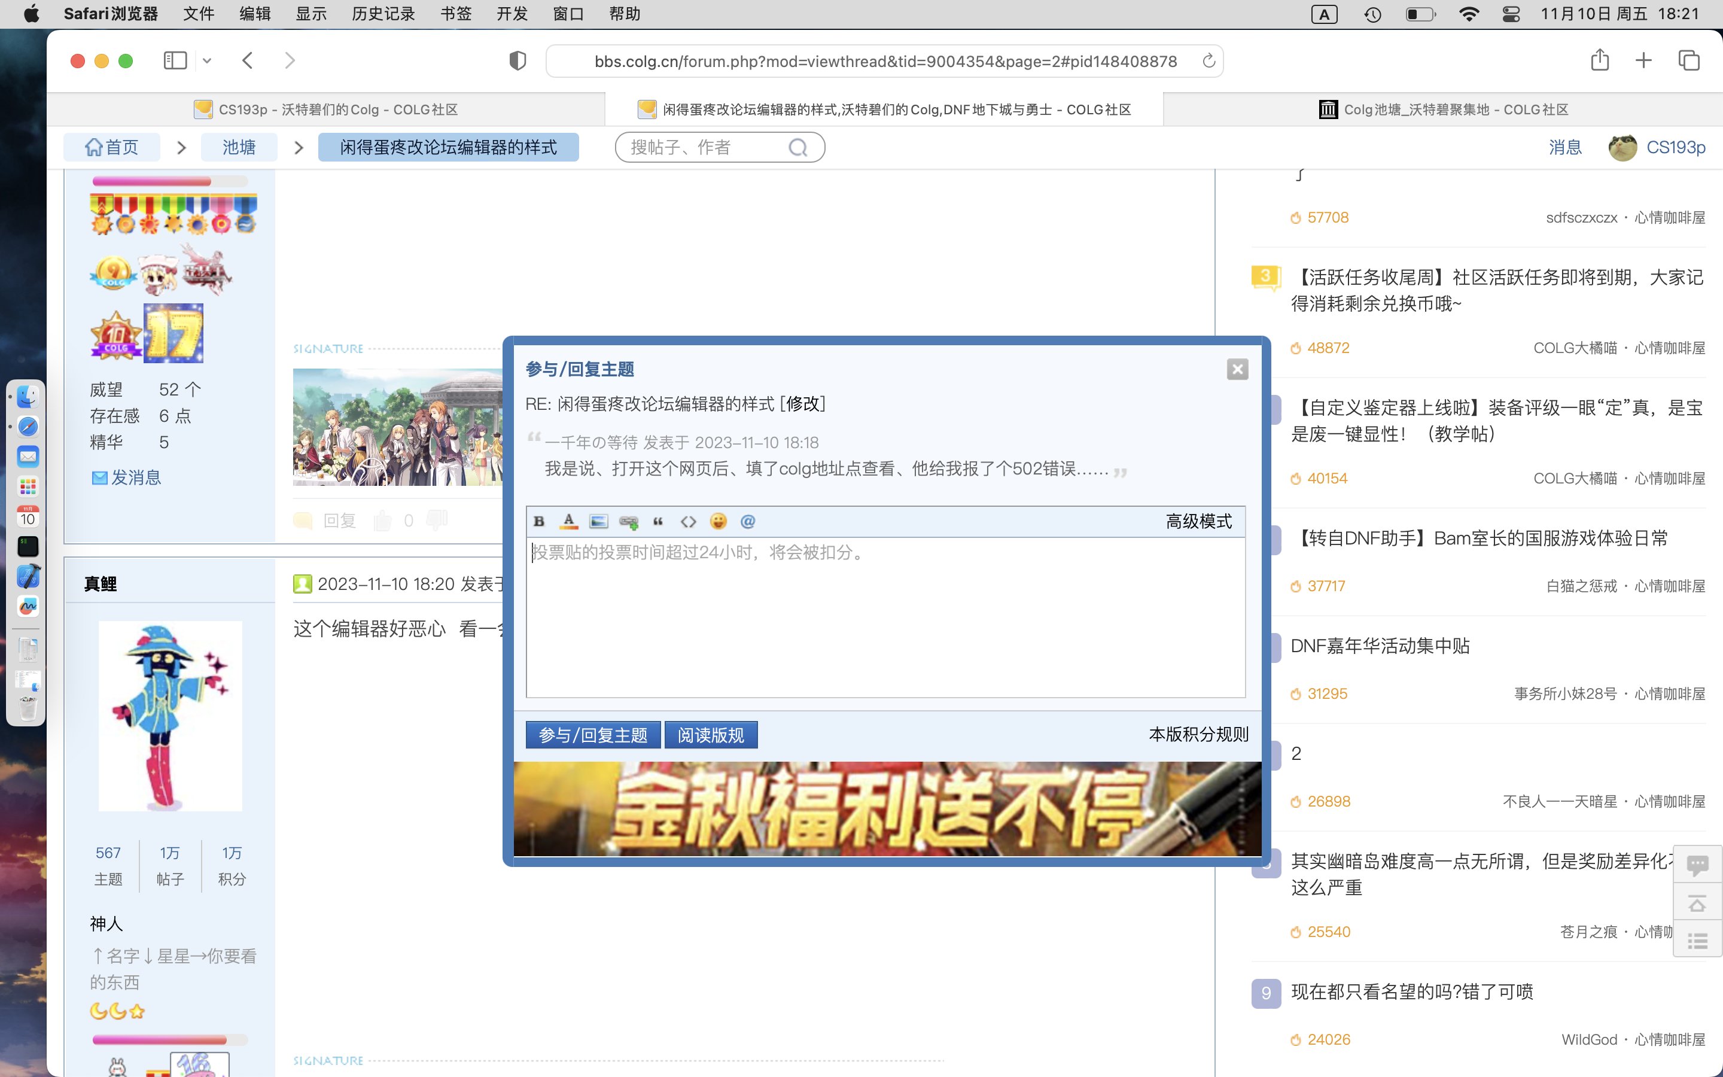Show the tab overview
The image size is (1723, 1077).
(1689, 60)
